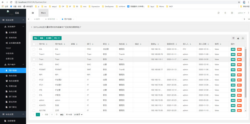Tick the checkbox for the PDSMT row
The image size is (250, 124).
pos(34,70)
